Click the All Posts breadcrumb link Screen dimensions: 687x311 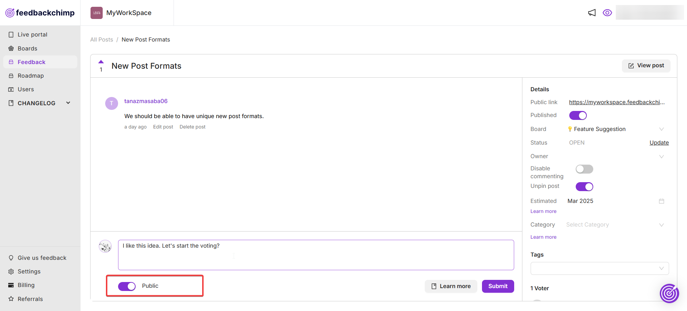pyautogui.click(x=102, y=40)
